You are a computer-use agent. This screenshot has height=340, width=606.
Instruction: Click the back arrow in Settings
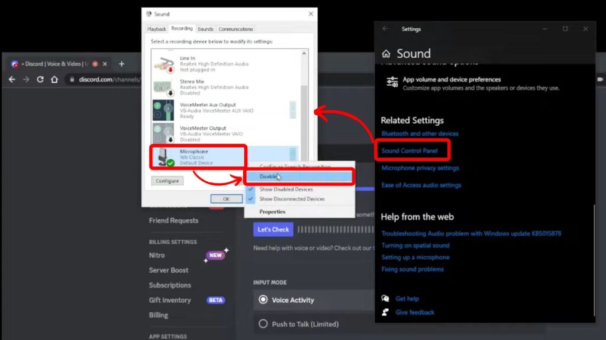386,28
